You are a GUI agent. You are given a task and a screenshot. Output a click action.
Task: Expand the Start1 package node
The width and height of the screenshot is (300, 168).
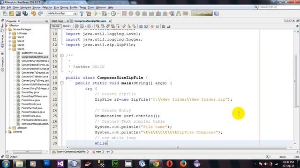tap(10, 37)
